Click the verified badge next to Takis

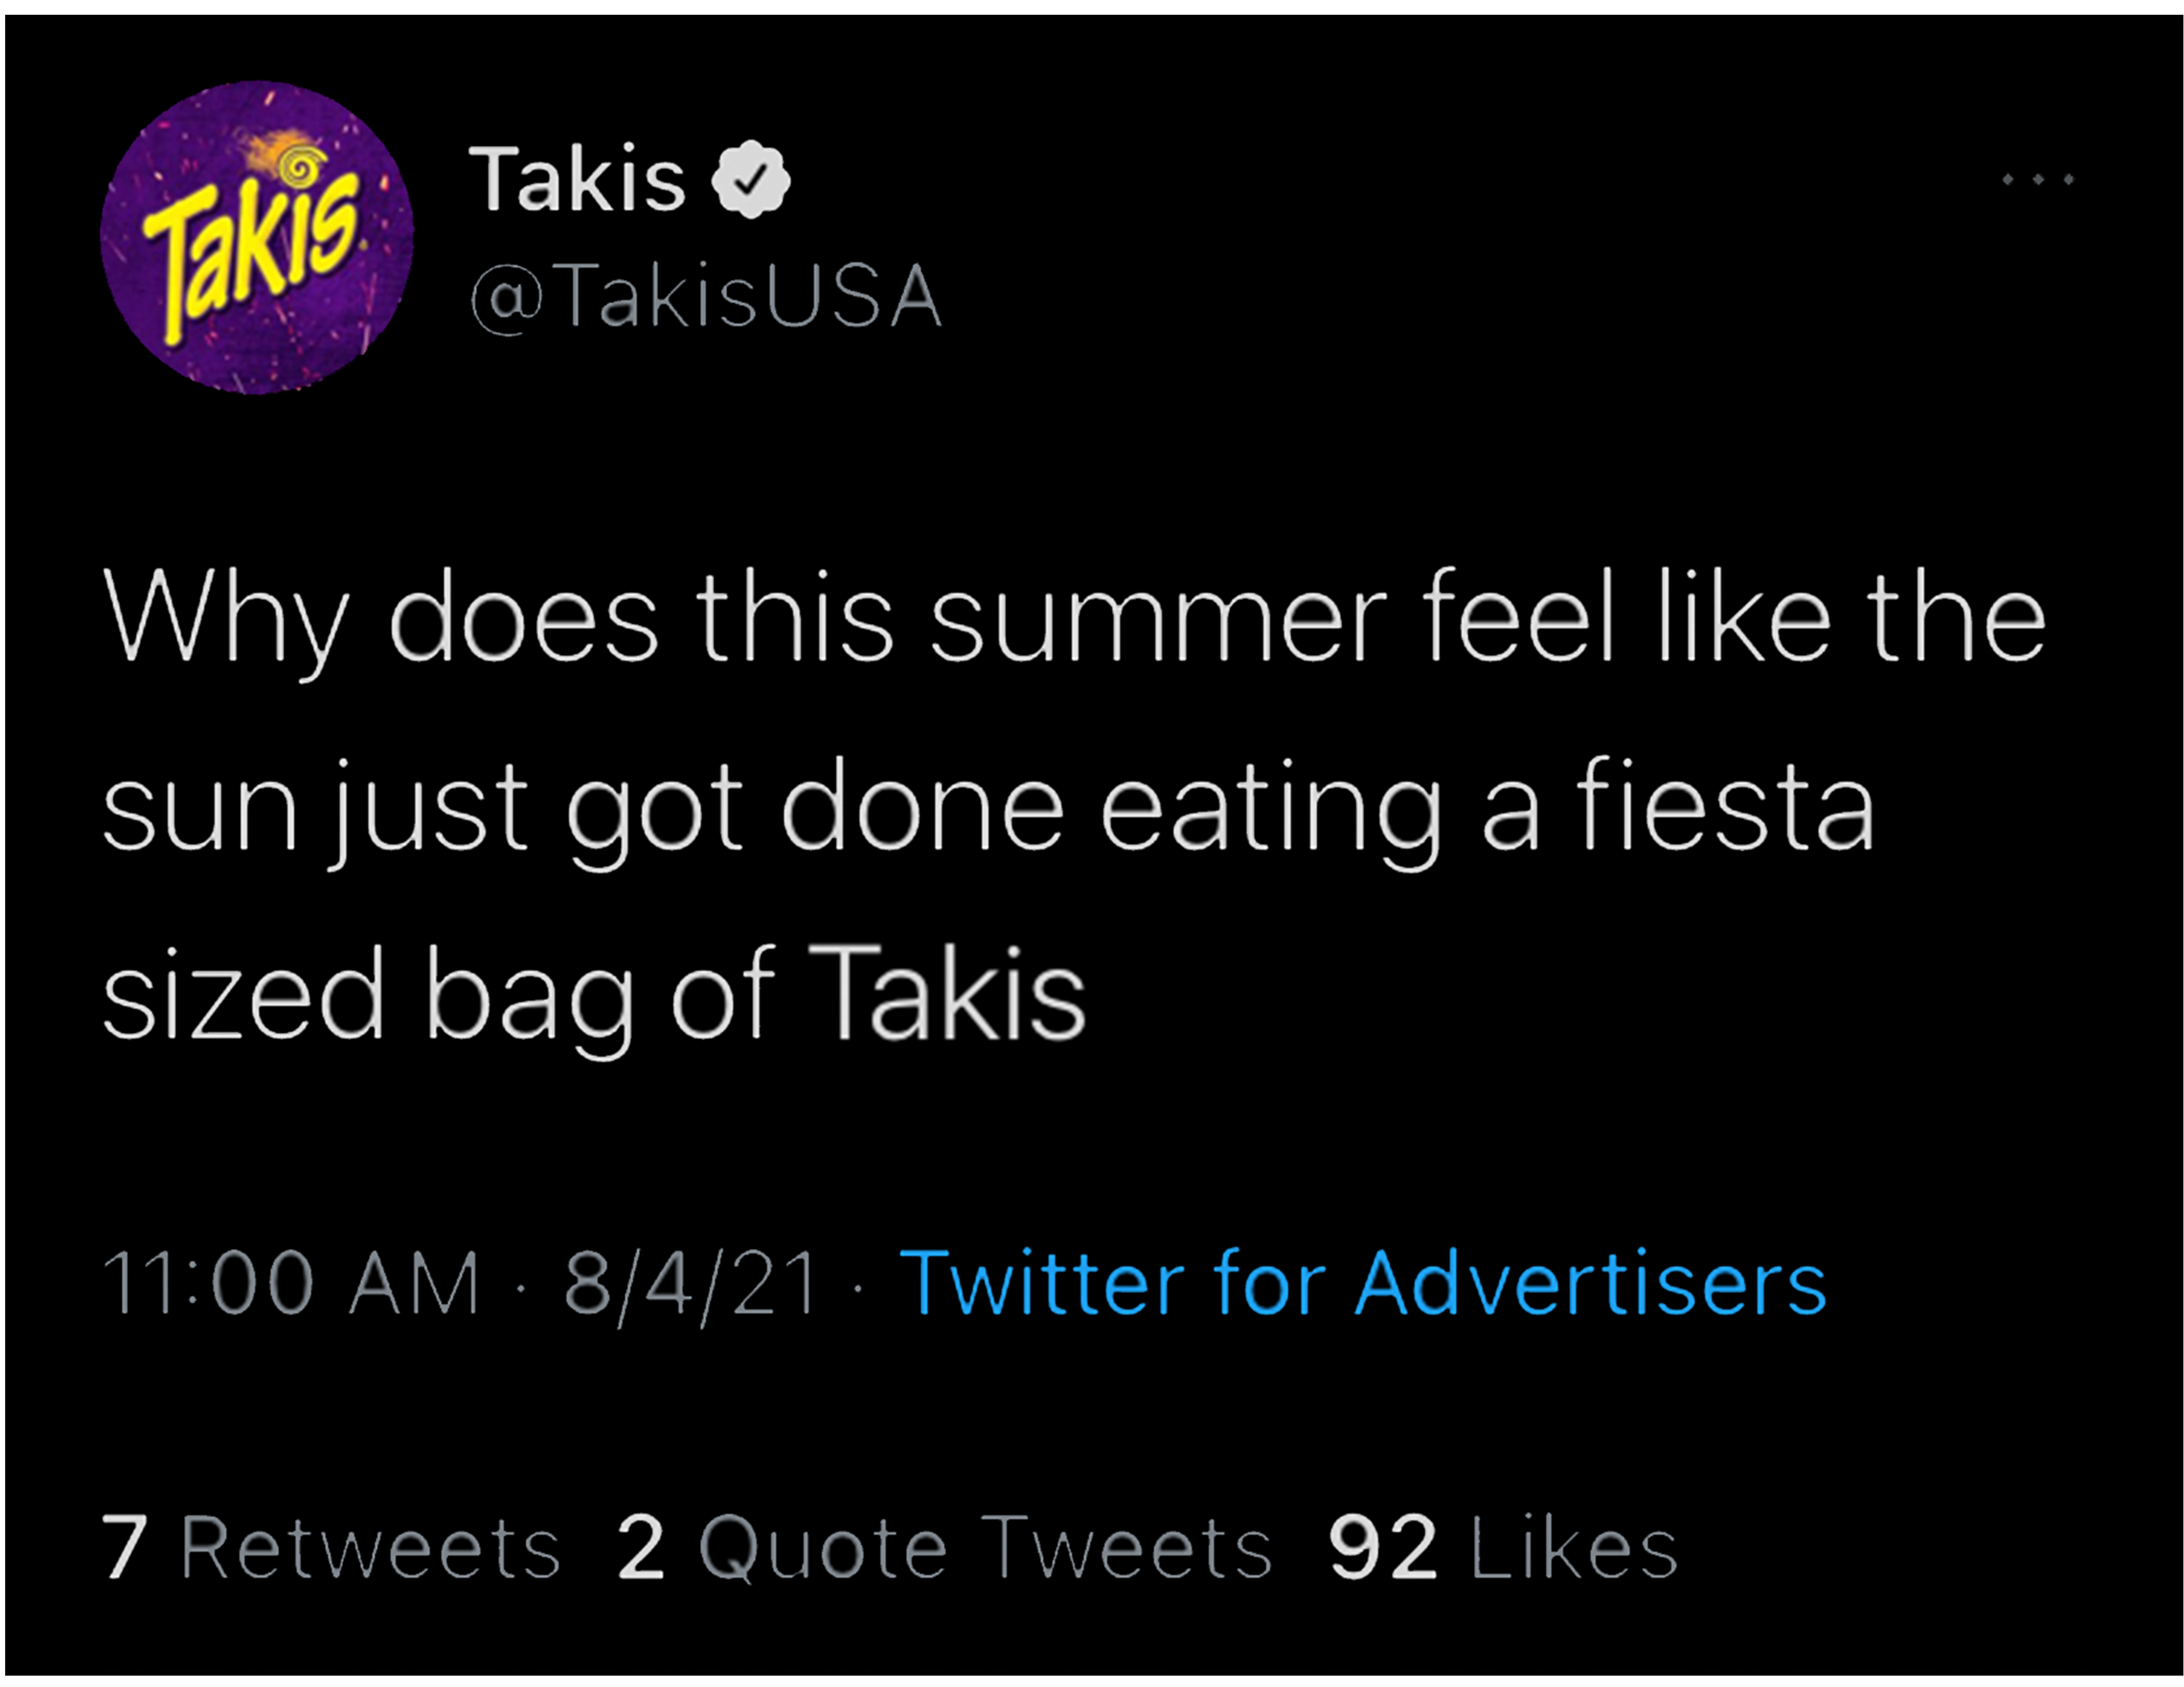coord(750,180)
